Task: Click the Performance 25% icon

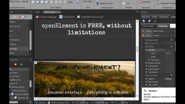Action: pos(49,103)
